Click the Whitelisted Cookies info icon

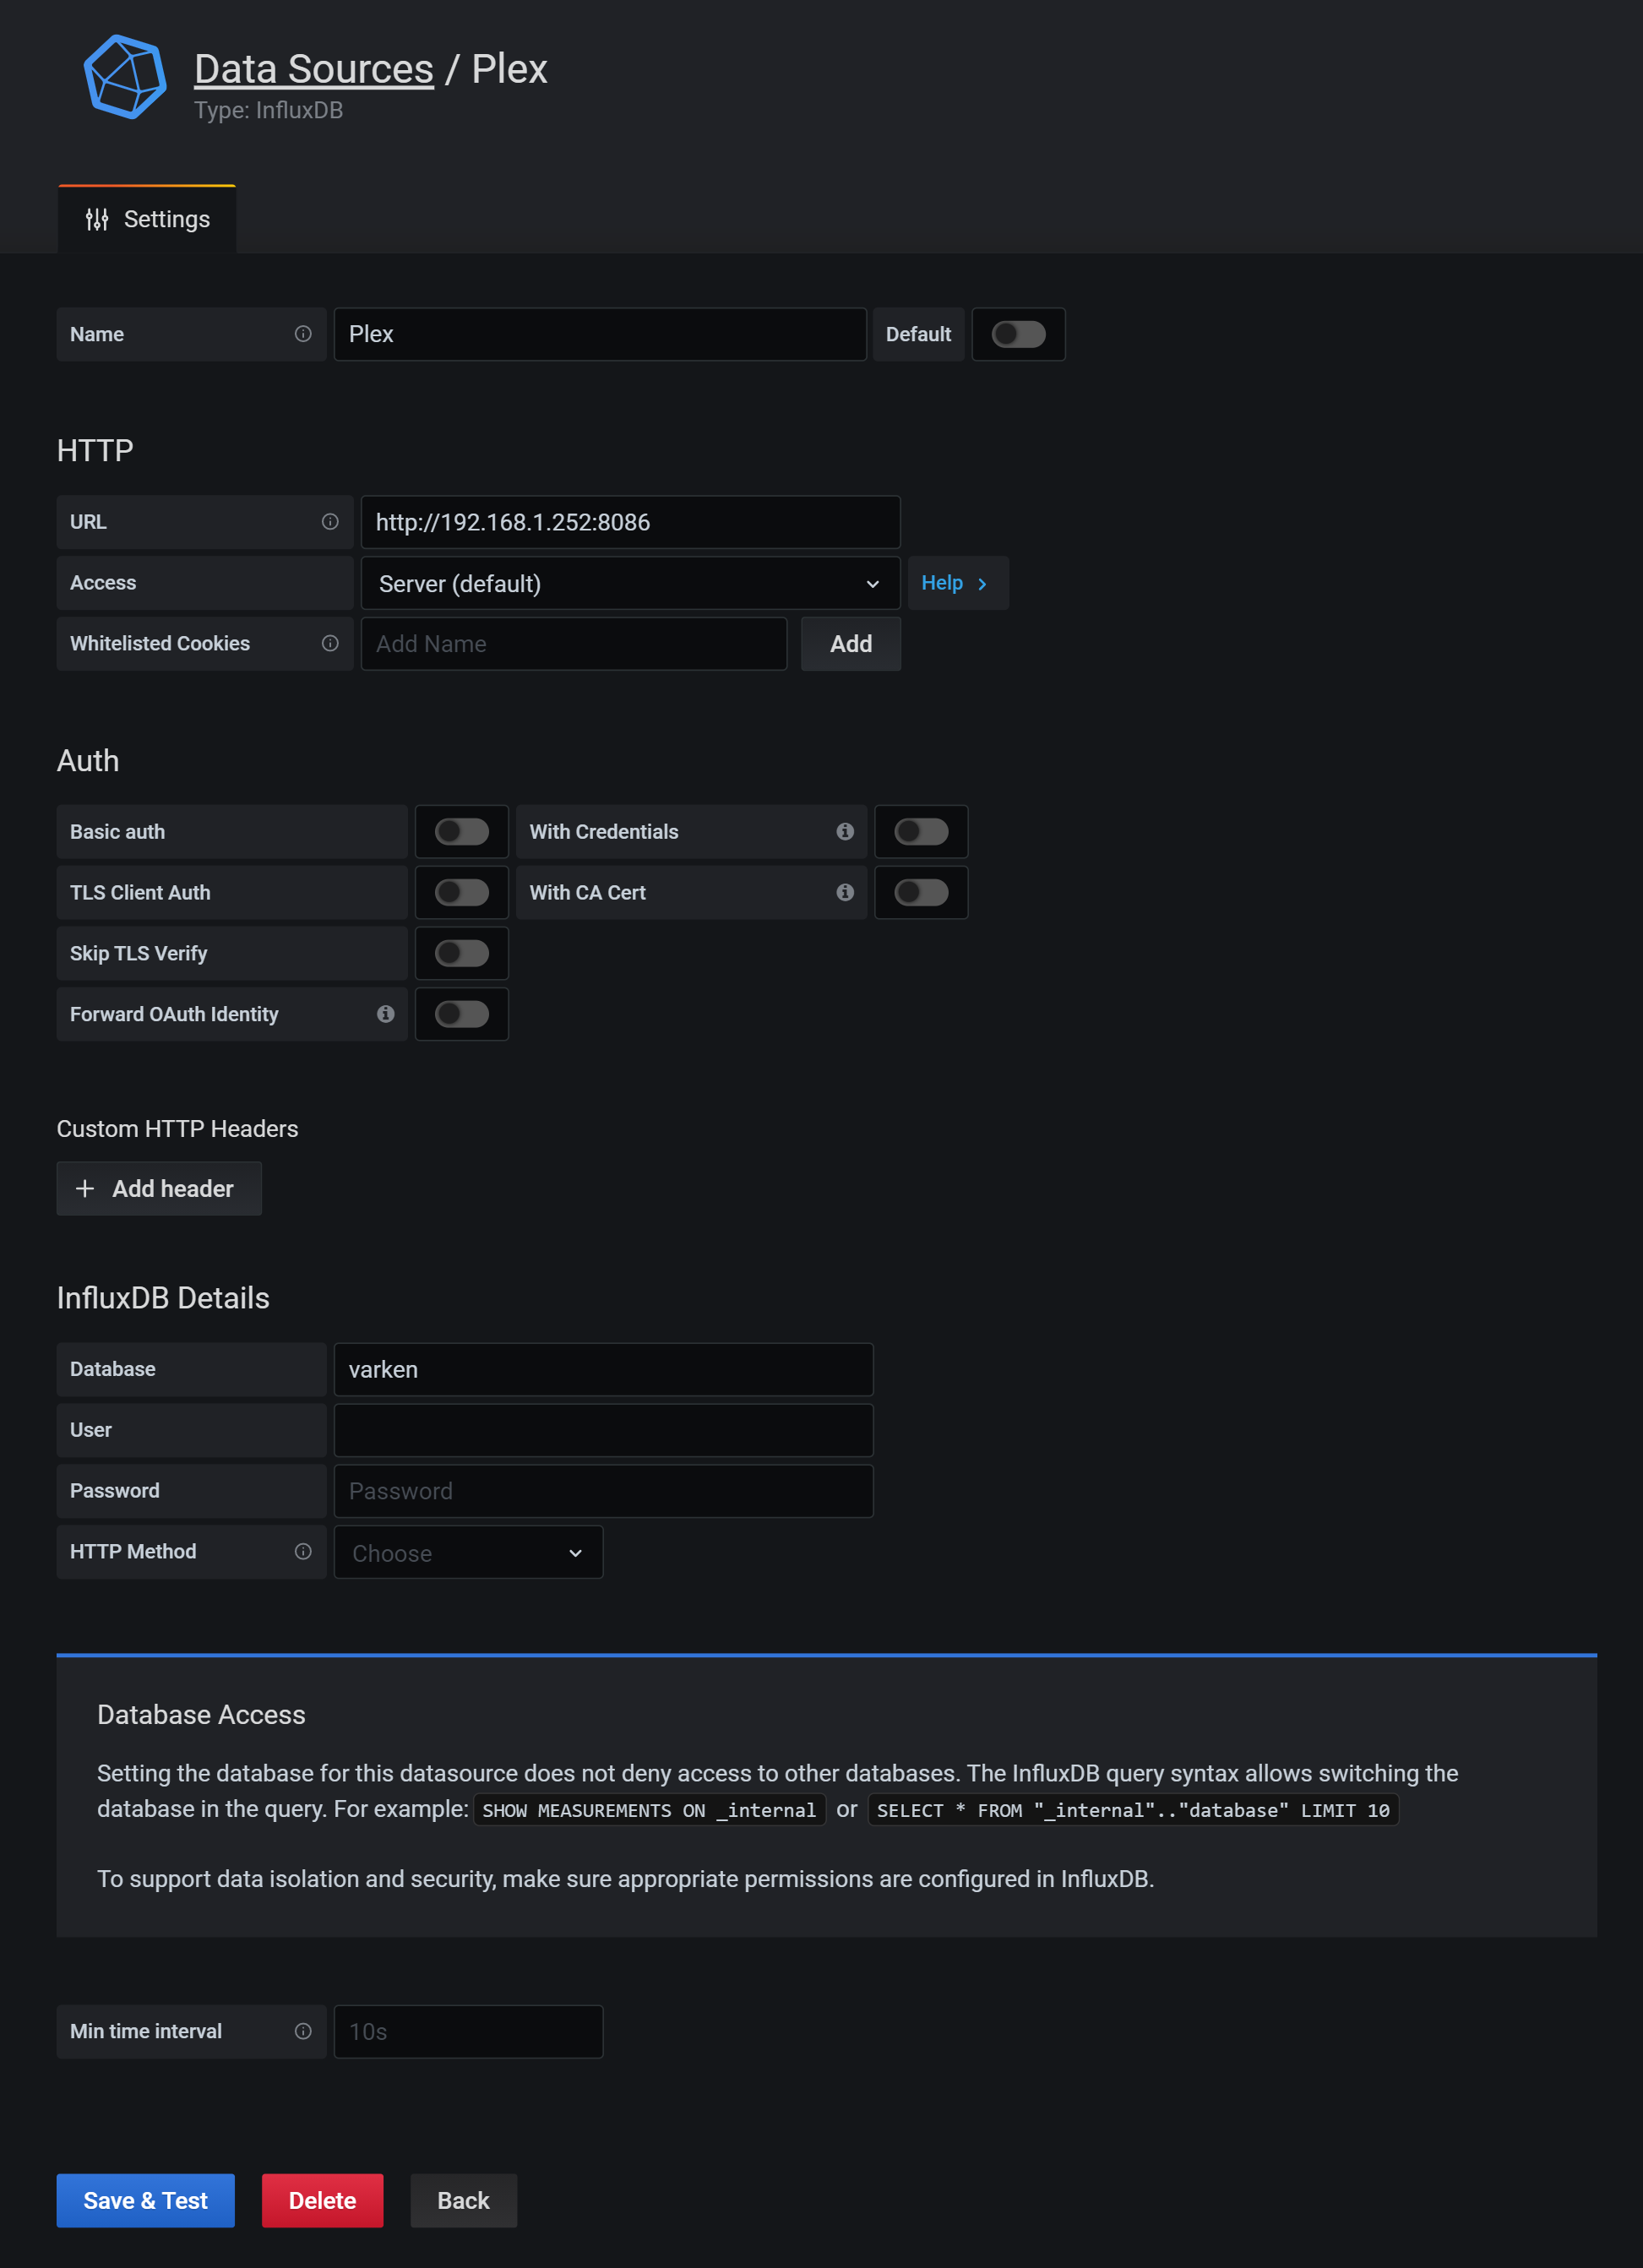[x=330, y=643]
